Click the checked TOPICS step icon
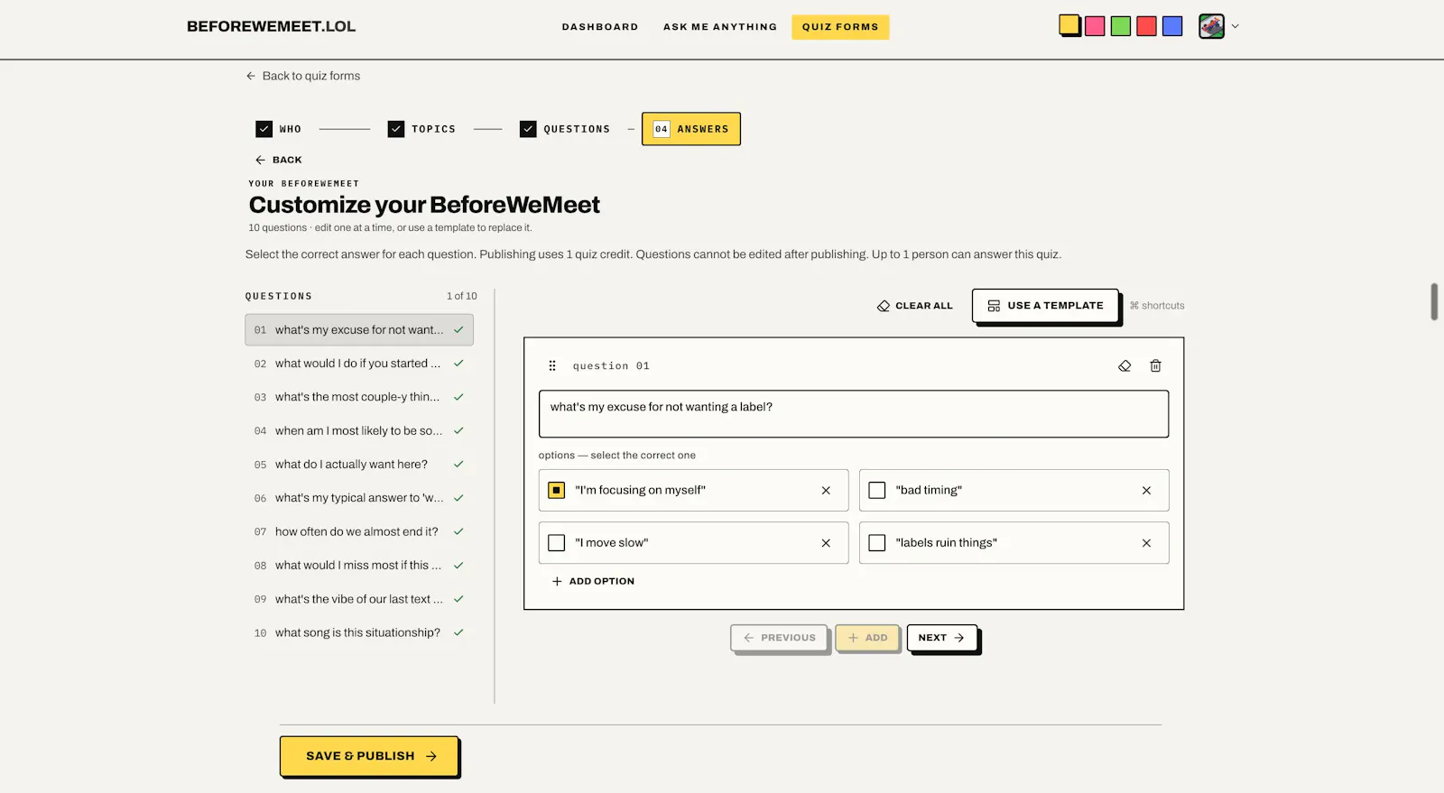 396,129
